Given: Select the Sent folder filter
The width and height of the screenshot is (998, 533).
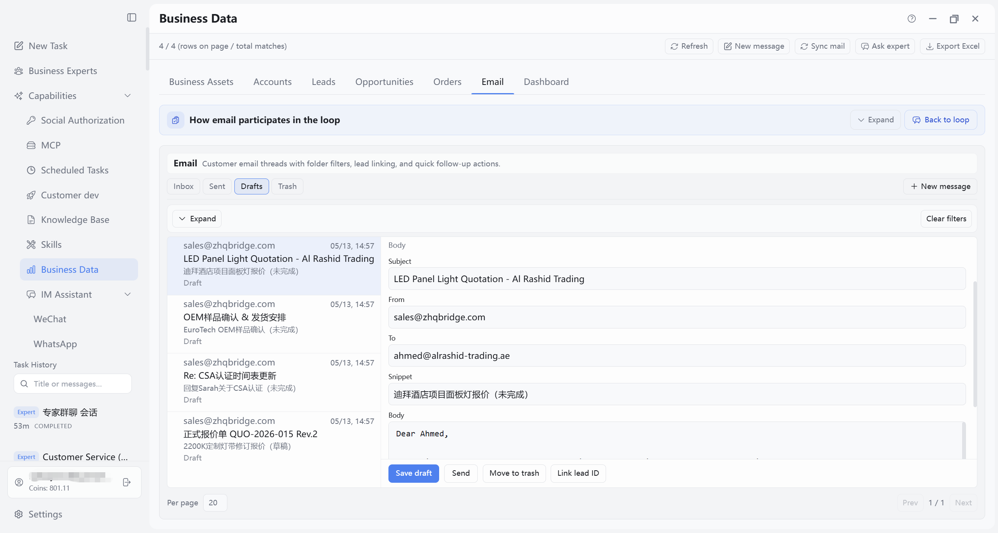Looking at the screenshot, I should coord(217,187).
